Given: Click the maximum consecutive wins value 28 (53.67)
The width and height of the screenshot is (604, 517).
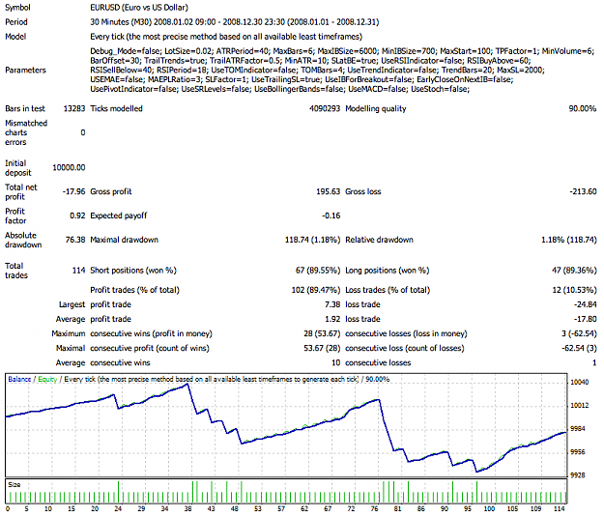Looking at the screenshot, I should click(x=322, y=333).
